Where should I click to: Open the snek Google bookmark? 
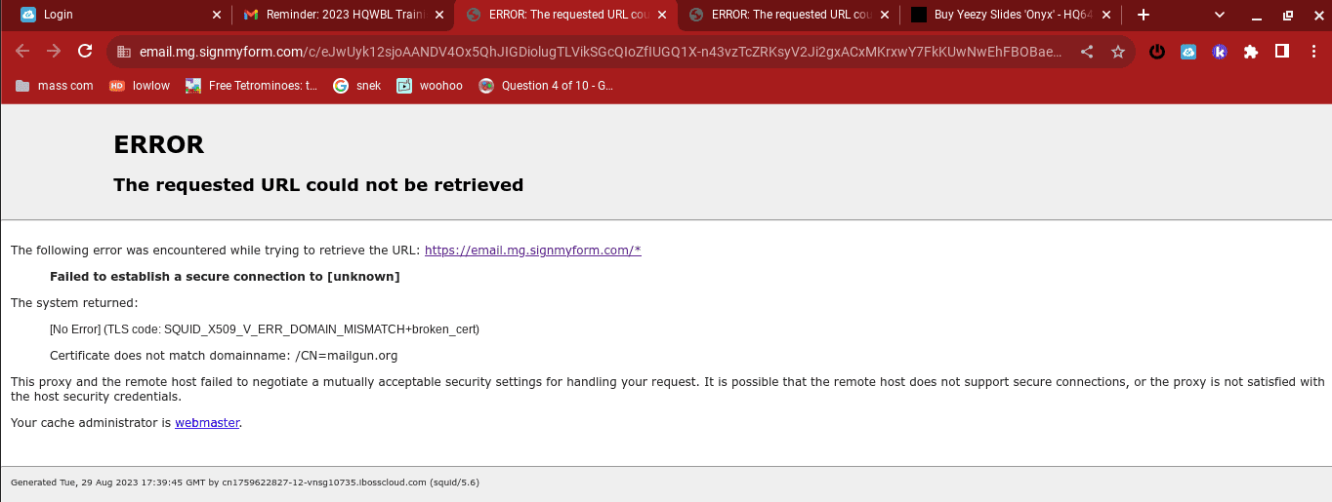coord(357,86)
